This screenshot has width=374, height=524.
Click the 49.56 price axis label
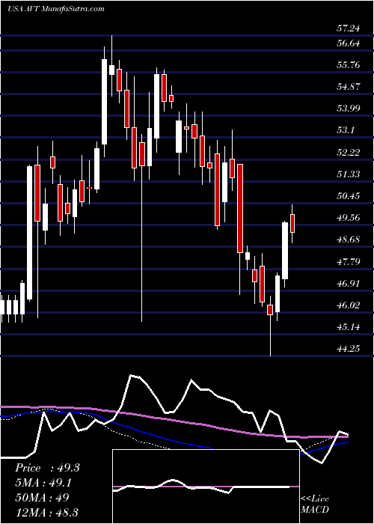pos(349,219)
